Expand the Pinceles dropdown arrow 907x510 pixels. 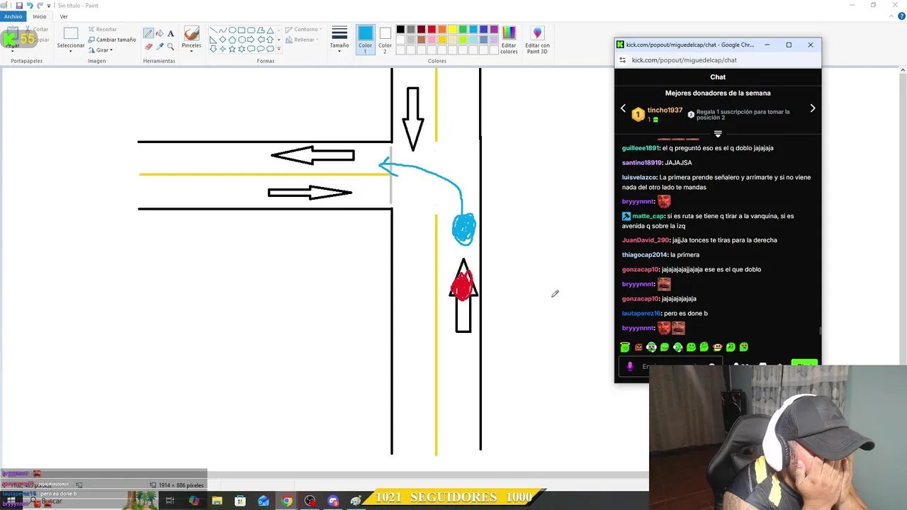point(191,51)
